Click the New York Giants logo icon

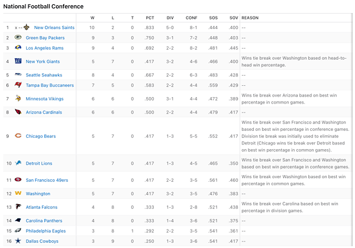[x=18, y=61]
